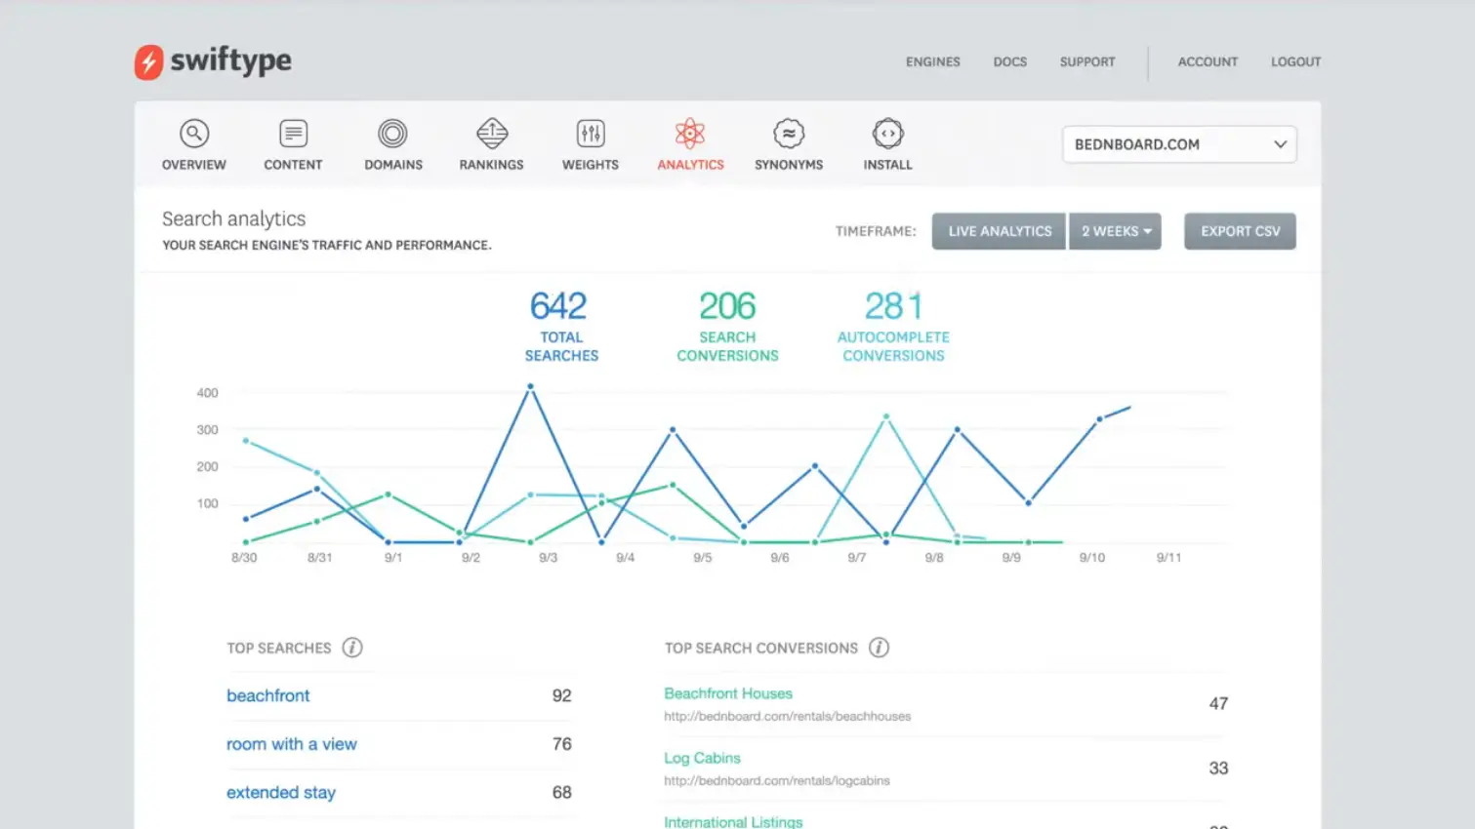
Task: Click the dark blue peak point near 400
Action: pos(530,386)
